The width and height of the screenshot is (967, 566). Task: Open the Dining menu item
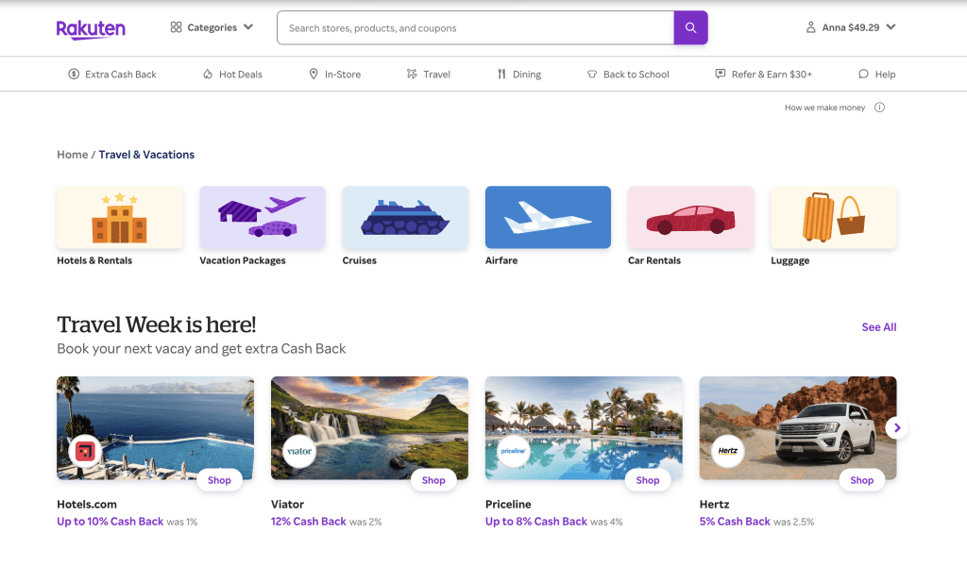tap(519, 74)
